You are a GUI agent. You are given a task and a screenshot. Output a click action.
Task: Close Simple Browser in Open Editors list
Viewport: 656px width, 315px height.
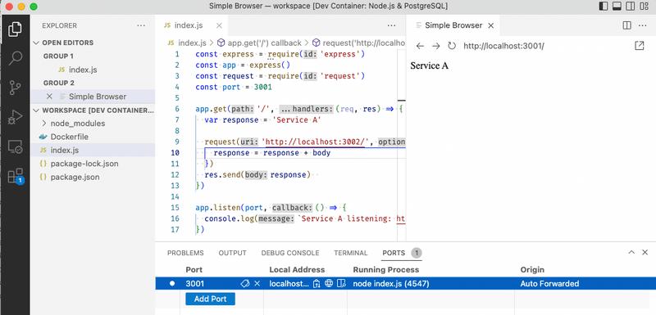point(49,97)
